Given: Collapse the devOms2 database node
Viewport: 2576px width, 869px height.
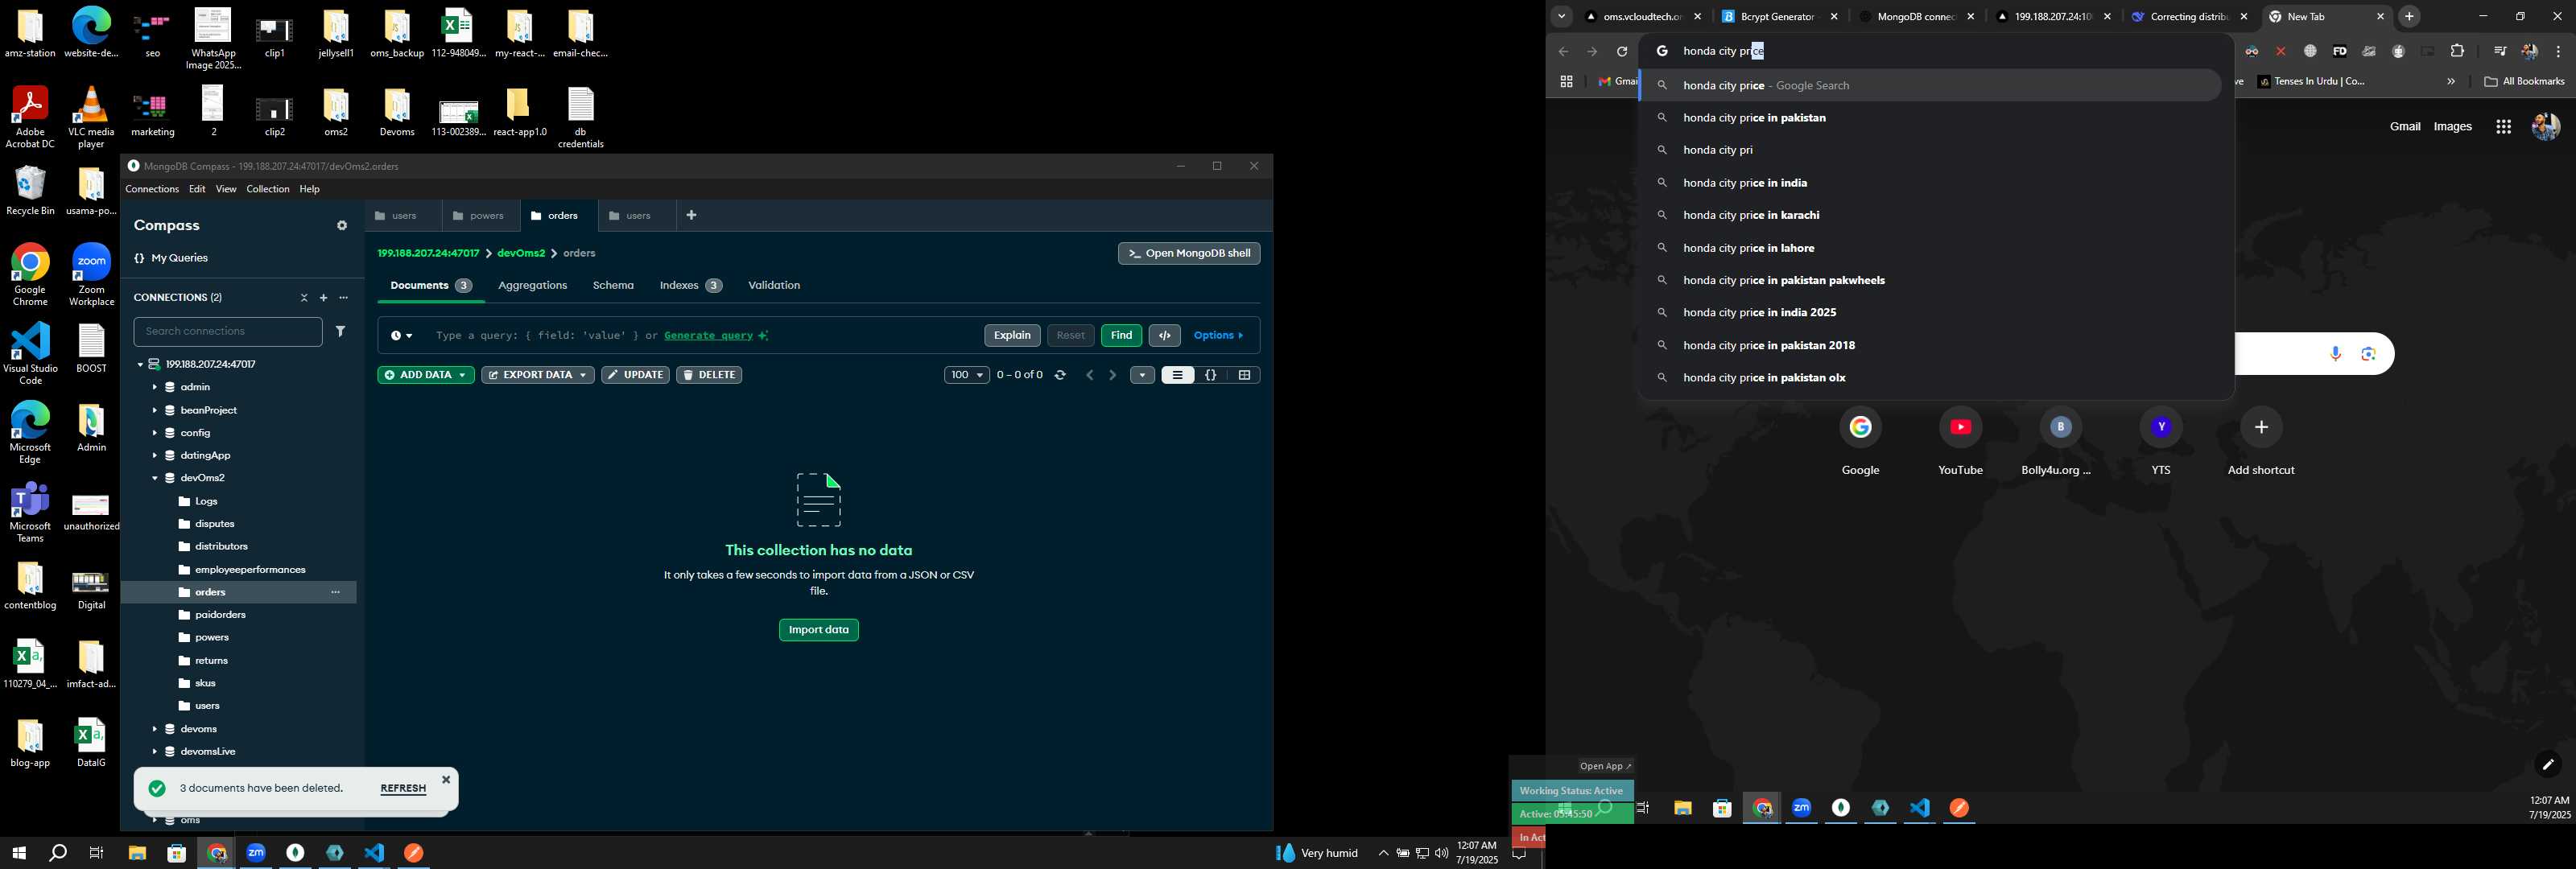Looking at the screenshot, I should [154, 479].
